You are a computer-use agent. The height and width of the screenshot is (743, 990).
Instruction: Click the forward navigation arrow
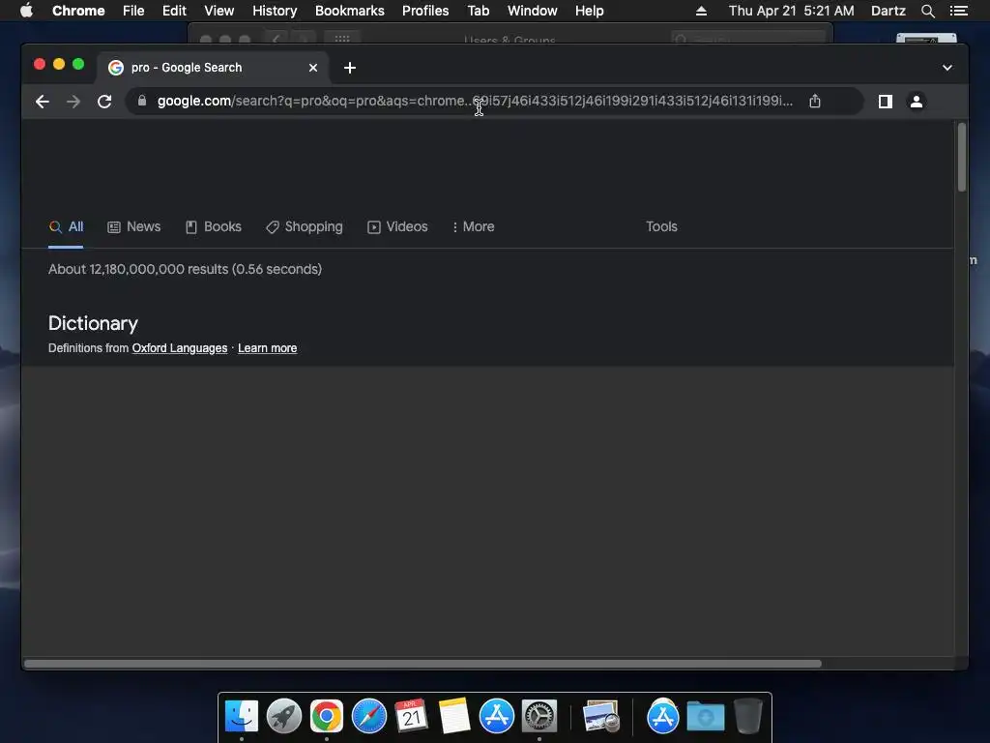(73, 101)
